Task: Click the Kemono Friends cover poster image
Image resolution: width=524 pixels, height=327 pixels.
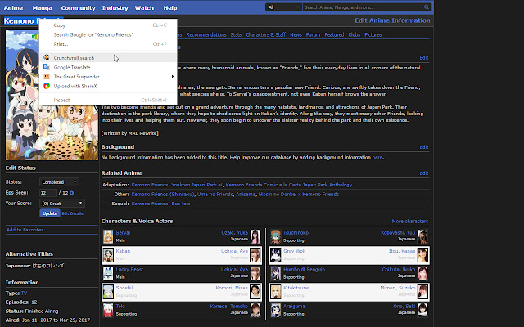Action: tap(52, 95)
